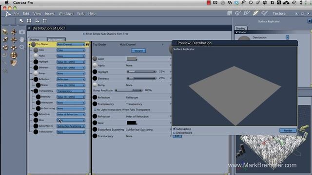Viewport: 312px width, 175px height.
Task: Click the Carrara logo icon near File
Action: pyautogui.click(x=8, y=14)
